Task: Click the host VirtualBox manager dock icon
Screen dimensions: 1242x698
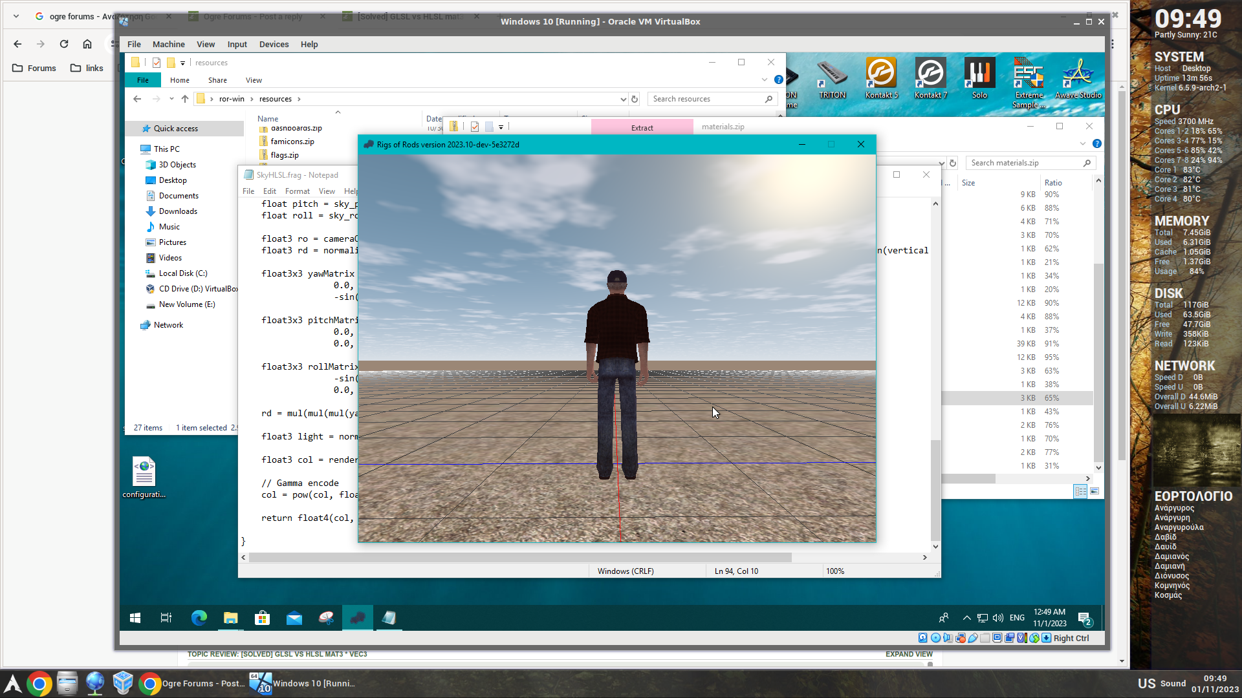Action: (123, 683)
